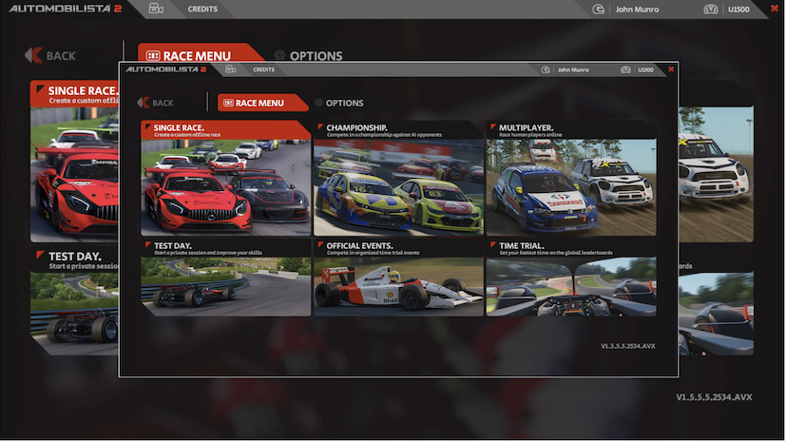This screenshot has height=441, width=786.
Task: Click version text V1.5.5.5.2534.AVX in front window
Action: pyautogui.click(x=627, y=346)
